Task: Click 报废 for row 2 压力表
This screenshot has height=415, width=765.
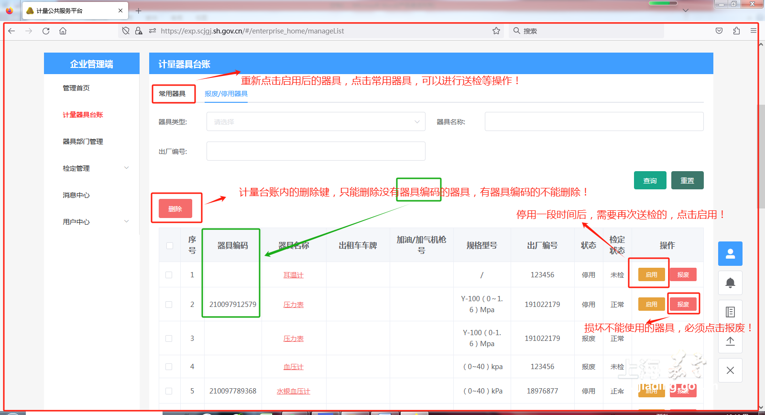Action: coord(683,304)
